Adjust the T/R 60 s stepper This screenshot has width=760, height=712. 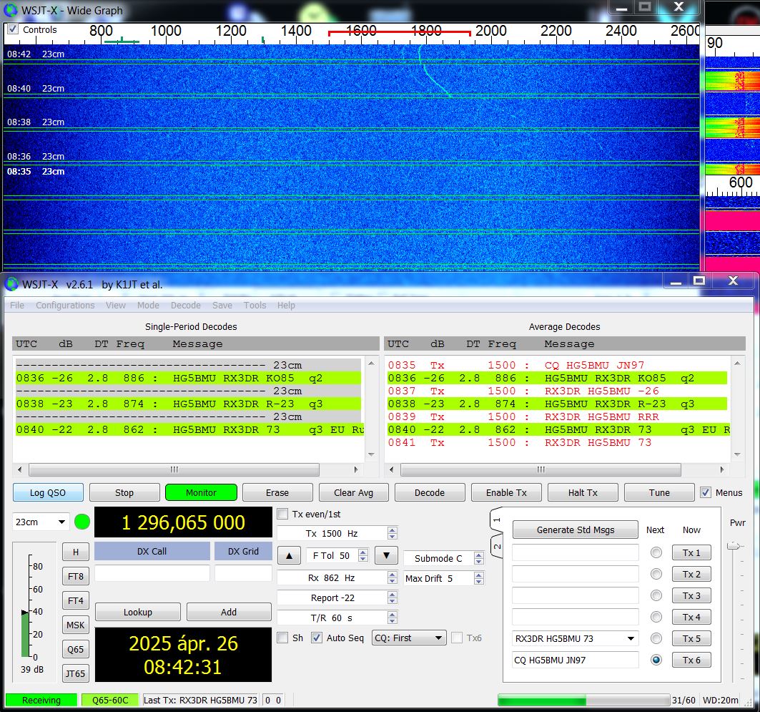pyautogui.click(x=393, y=618)
